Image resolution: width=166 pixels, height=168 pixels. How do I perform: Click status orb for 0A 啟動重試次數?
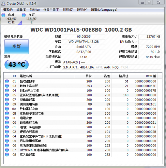point(7,109)
